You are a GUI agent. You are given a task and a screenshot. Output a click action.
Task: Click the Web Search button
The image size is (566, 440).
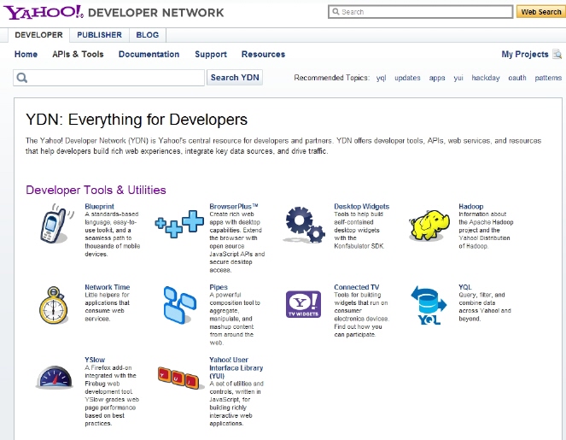541,12
